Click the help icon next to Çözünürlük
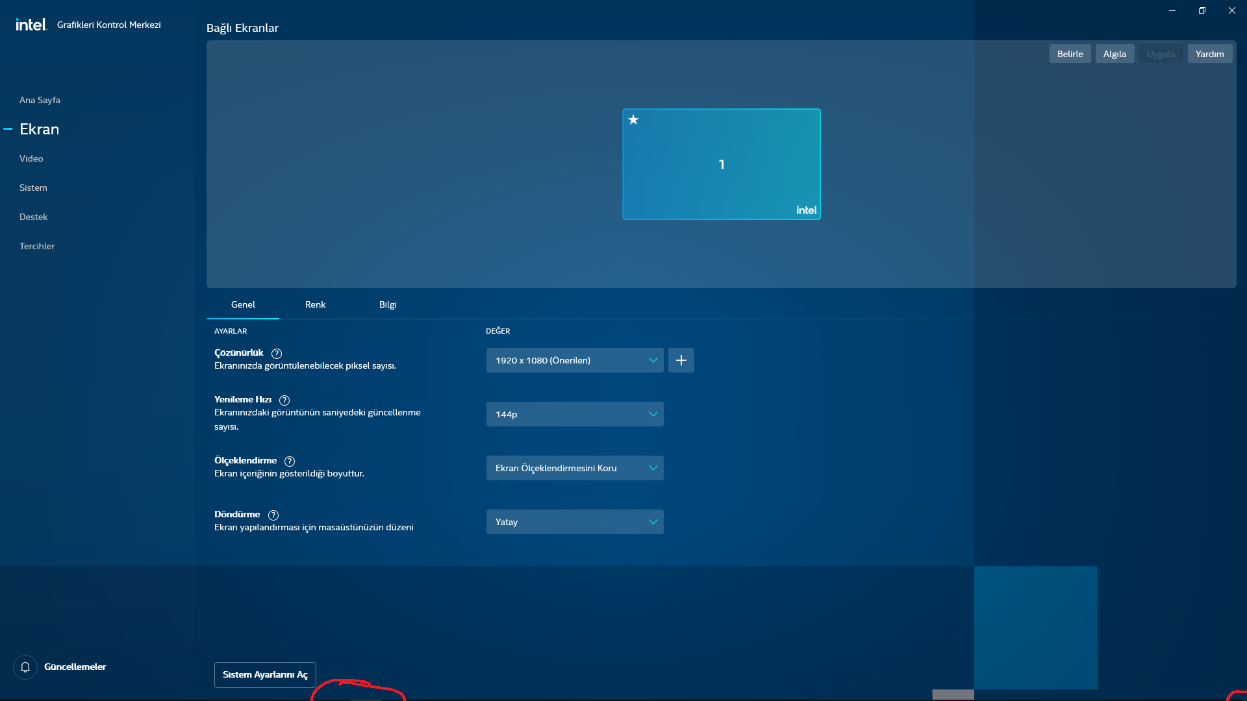1247x701 pixels. [277, 354]
